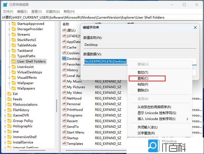Viewport: 204px width, 154px height.
Task: Click the Feeds folder icon
Action: pos(9,99)
